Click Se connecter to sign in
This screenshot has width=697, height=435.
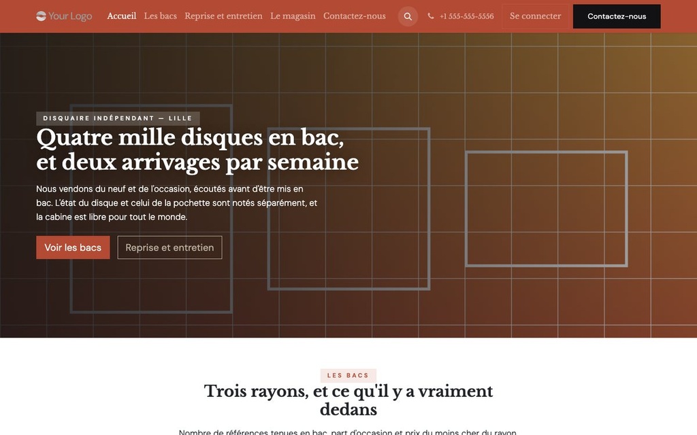click(x=535, y=16)
